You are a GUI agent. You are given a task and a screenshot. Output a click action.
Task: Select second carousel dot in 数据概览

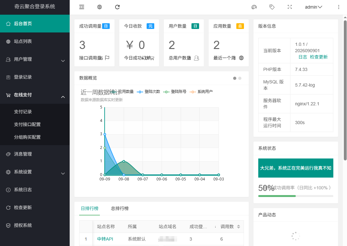coord(240,78)
